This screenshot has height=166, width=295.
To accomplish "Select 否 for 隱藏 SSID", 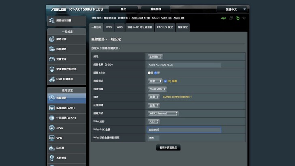I will (x=156, y=73).
